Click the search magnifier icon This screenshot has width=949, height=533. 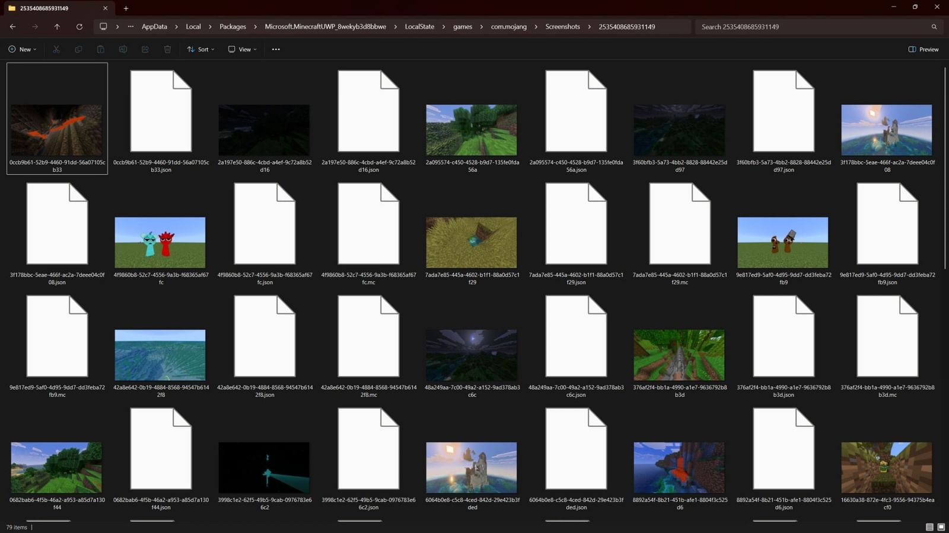point(934,27)
